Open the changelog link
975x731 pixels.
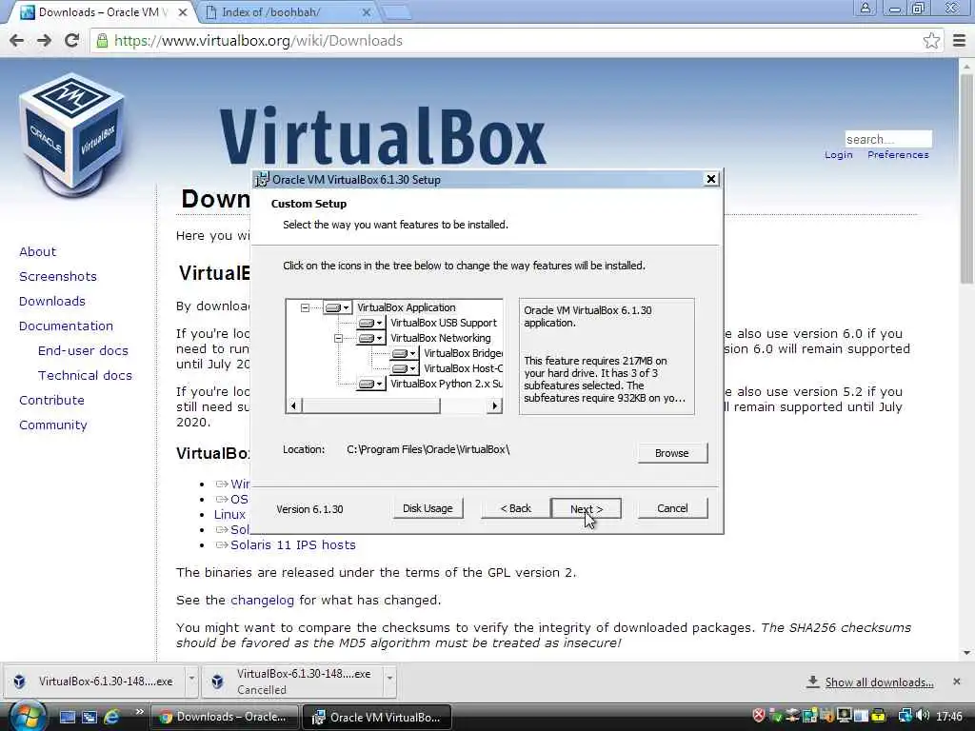click(x=263, y=601)
